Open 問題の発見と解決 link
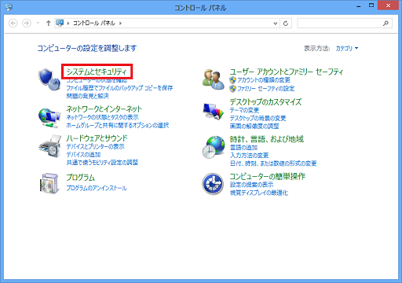 click(x=87, y=96)
